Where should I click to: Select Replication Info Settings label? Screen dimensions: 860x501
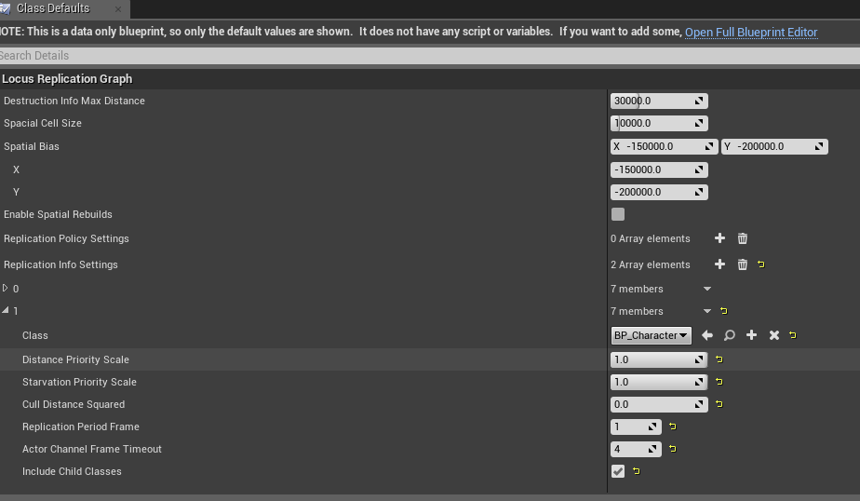(60, 264)
